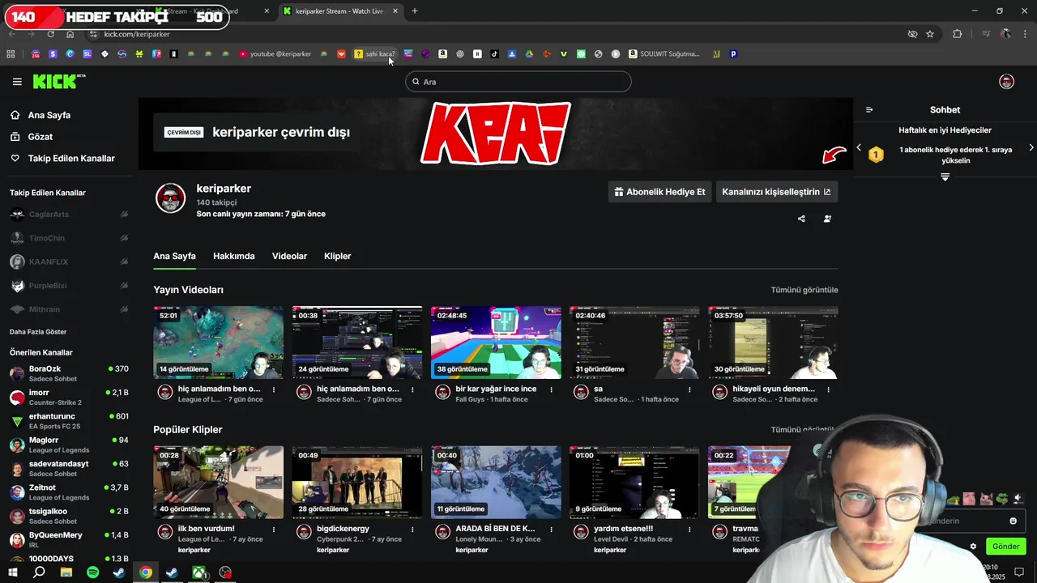The width and height of the screenshot is (1037, 583).
Task: Open the SOULWIT Soğutma bookmark
Action: point(664,54)
